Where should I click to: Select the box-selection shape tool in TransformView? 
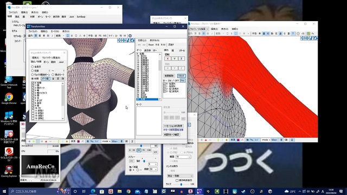(68, 36)
